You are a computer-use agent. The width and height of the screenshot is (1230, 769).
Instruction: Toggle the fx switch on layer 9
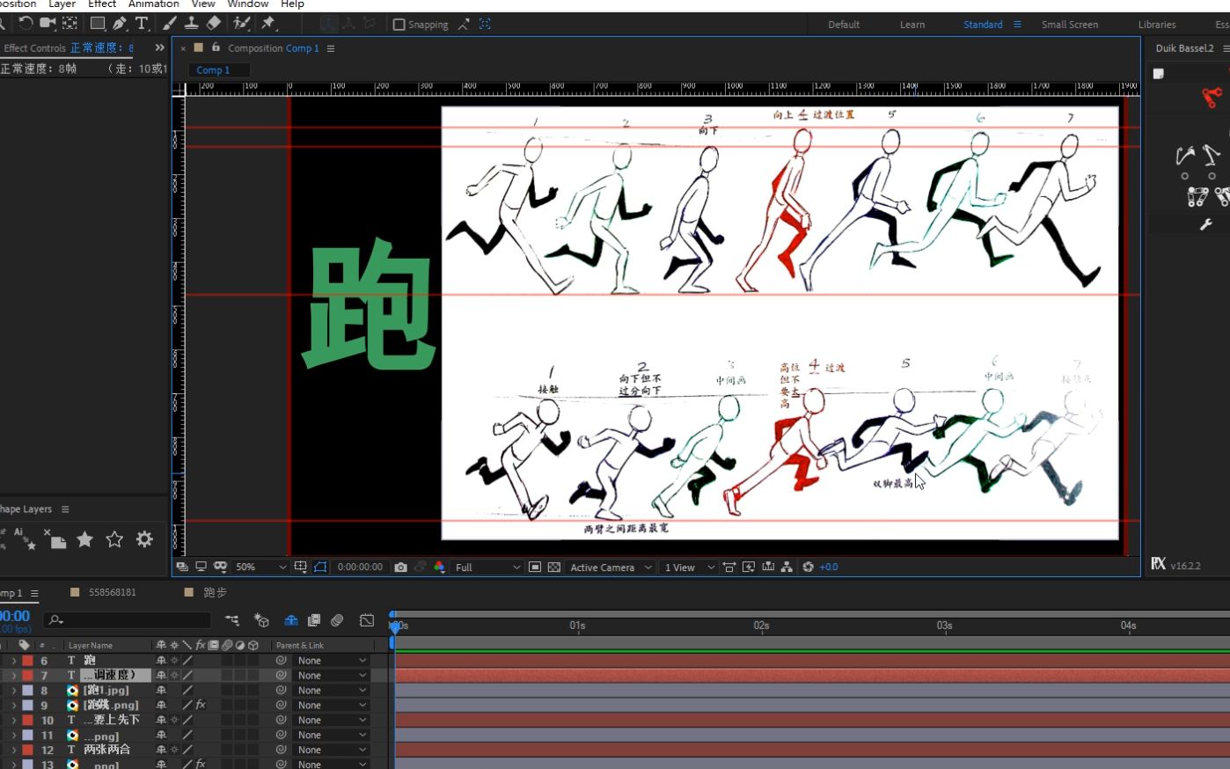(201, 705)
